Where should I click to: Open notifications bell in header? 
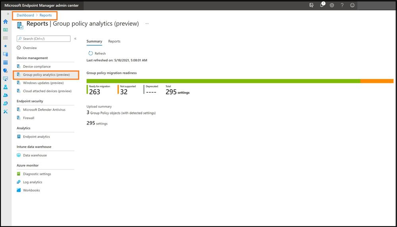click(322, 5)
